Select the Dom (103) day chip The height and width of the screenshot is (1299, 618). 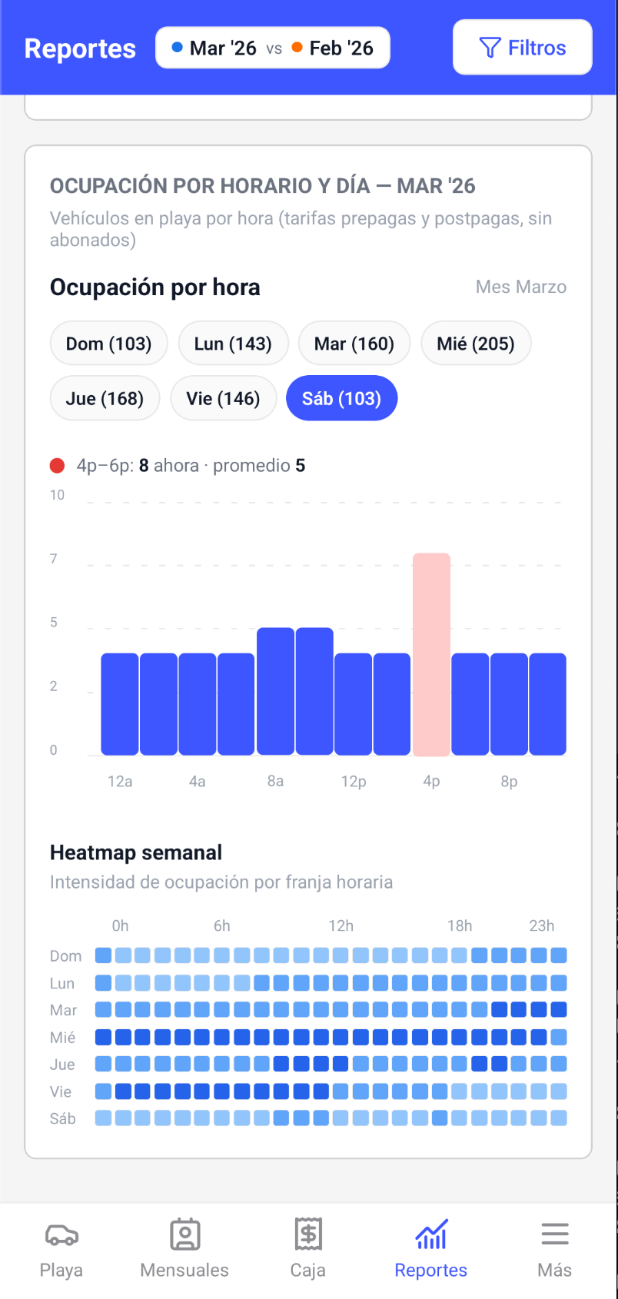[108, 344]
